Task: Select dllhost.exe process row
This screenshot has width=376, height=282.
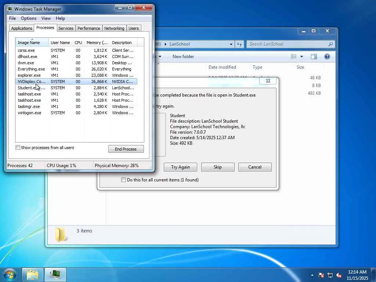Action: click(x=76, y=57)
